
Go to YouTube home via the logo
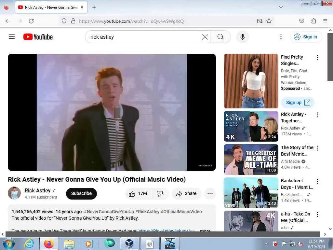coord(38,37)
